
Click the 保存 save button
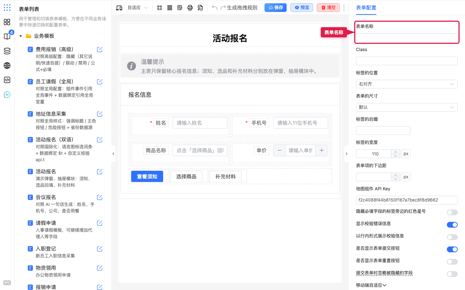(x=275, y=8)
